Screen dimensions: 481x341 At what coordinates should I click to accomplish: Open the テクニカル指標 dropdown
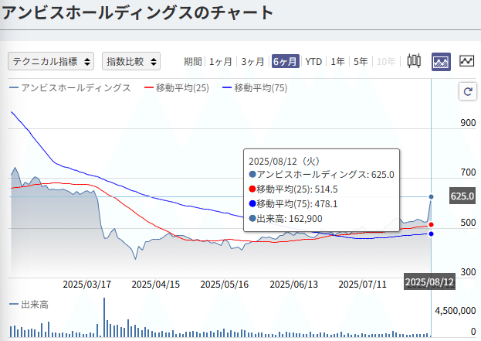tap(51, 61)
